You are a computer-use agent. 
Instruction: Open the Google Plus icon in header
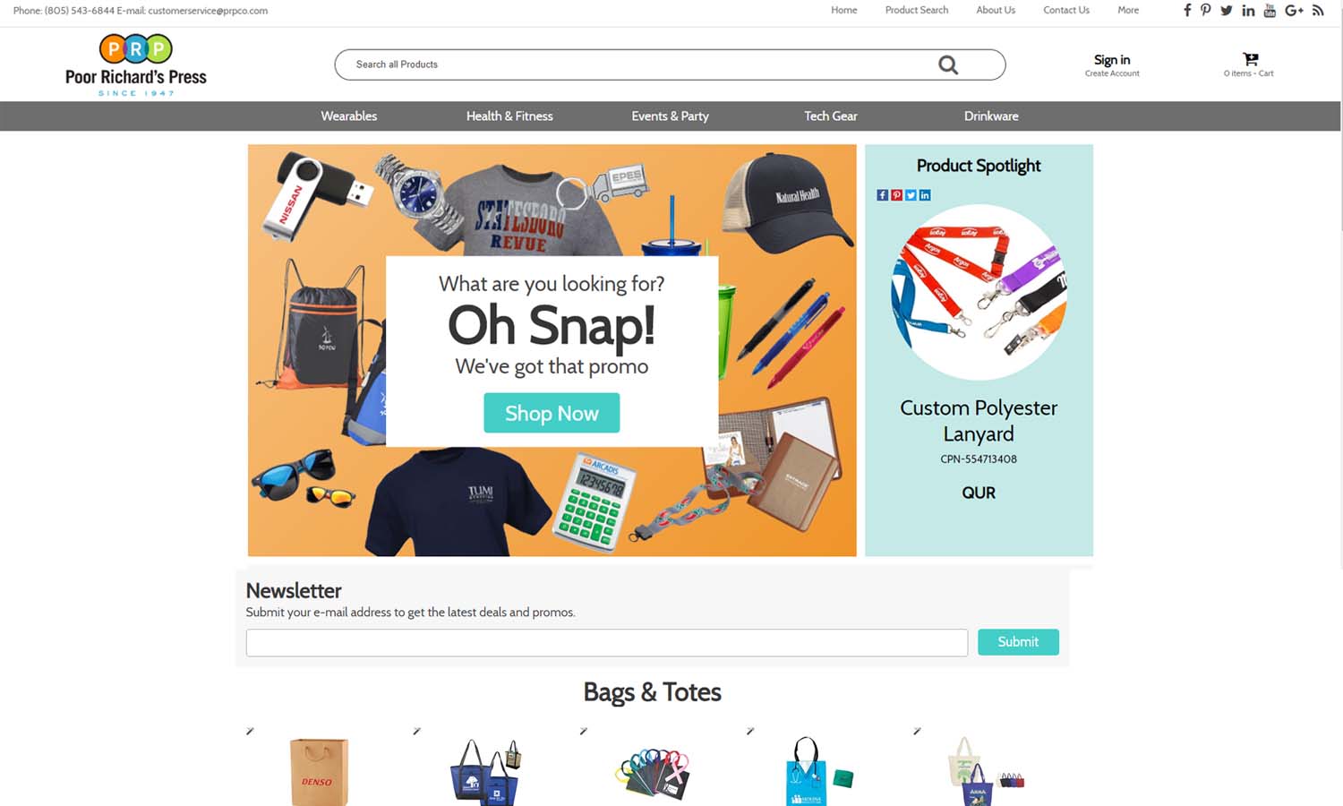pos(1294,11)
